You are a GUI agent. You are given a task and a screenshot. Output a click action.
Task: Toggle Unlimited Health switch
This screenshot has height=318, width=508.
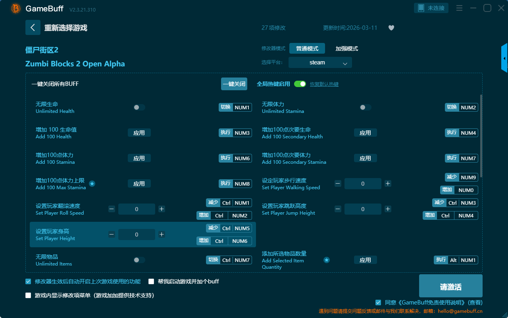[139, 107]
